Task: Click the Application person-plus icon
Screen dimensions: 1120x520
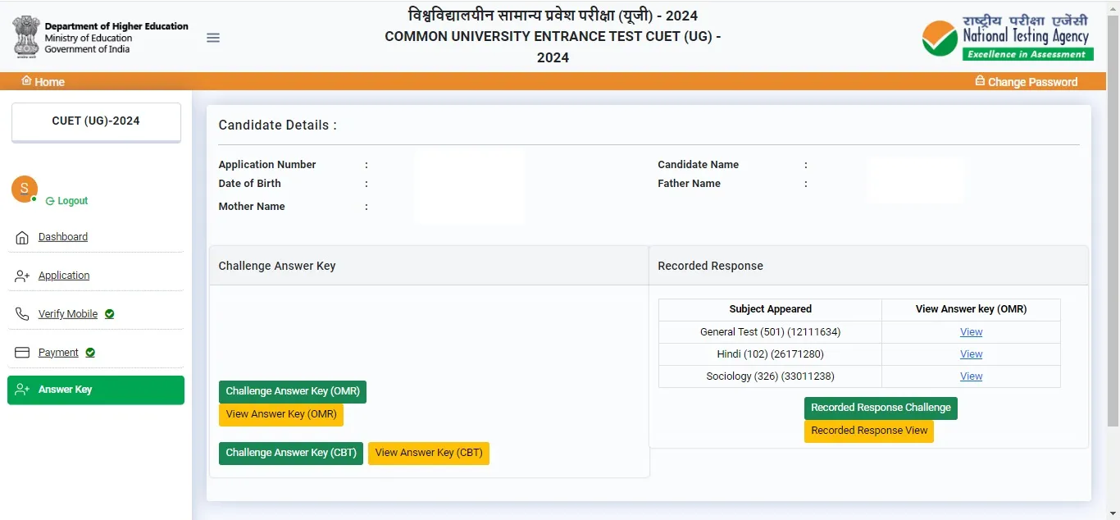Action: pos(22,276)
